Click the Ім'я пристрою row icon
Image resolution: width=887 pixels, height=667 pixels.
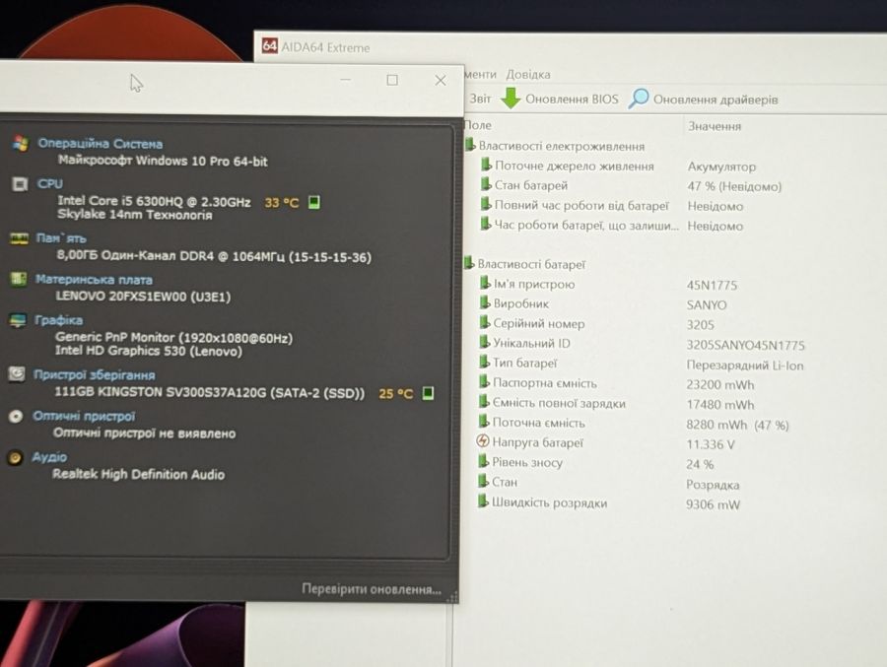[485, 283]
